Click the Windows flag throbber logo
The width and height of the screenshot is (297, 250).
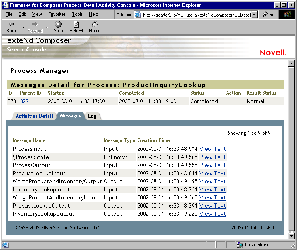point(287,15)
